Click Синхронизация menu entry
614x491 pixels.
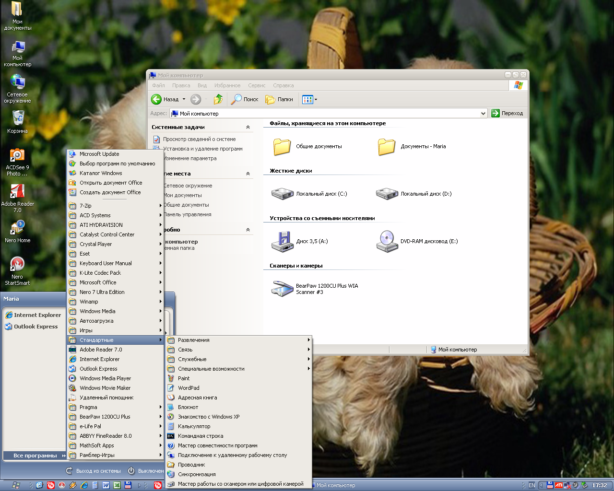coord(238,474)
